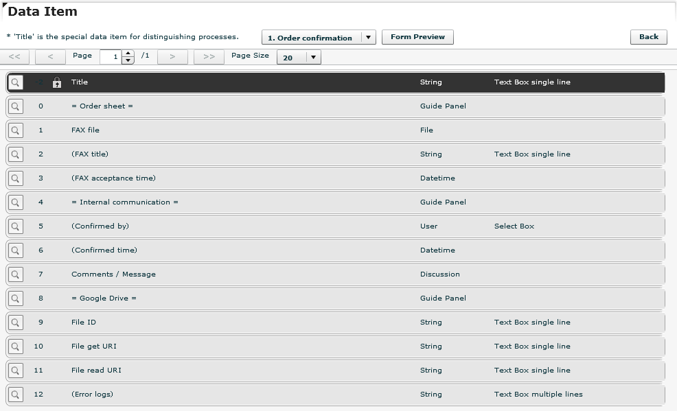Click the Back button
Viewport: 677px width, 411px height.
click(648, 37)
